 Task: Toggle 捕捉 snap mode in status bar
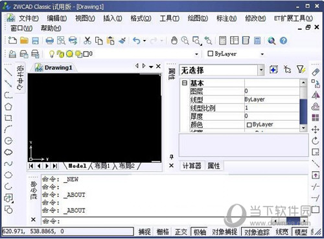pos(145,232)
